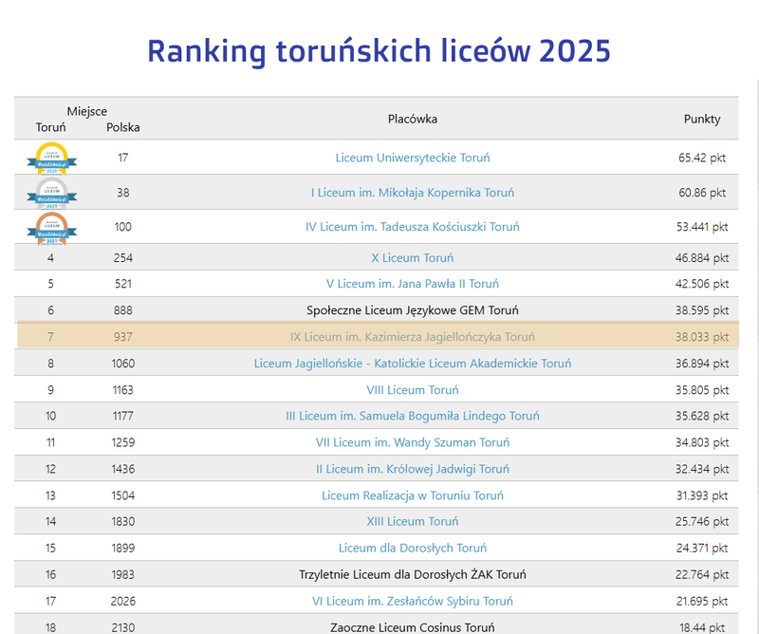The height and width of the screenshot is (634, 759).
Task: Open I Liceum im. Mikołaja Kopernika link
Action: click(413, 193)
